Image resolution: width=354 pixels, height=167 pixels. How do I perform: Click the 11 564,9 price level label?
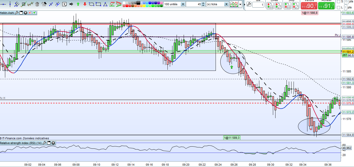point(348,135)
